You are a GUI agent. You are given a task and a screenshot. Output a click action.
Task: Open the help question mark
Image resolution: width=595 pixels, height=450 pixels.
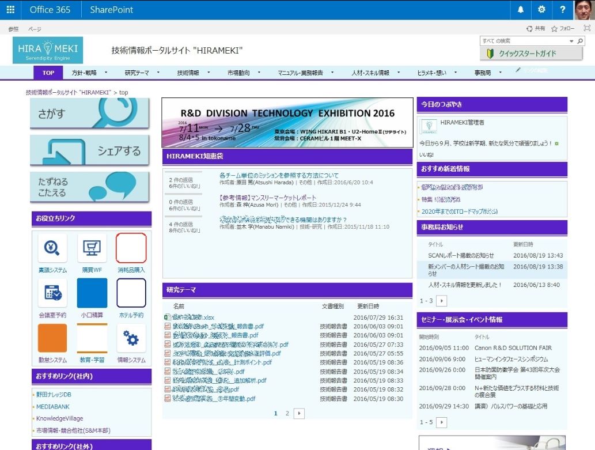click(x=562, y=9)
